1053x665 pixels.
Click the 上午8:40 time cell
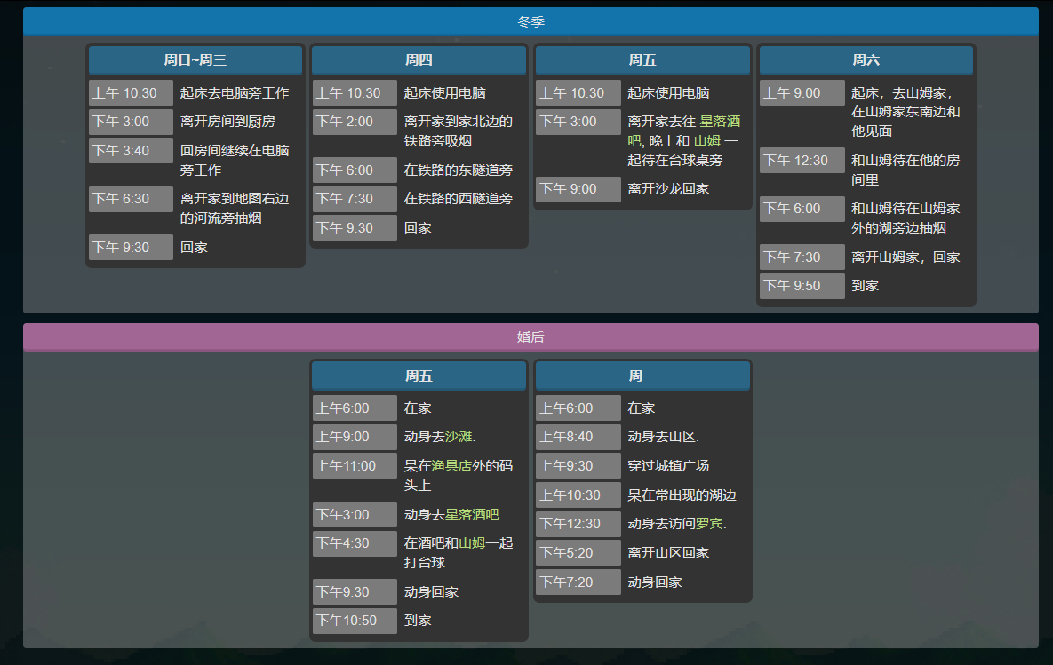[578, 437]
